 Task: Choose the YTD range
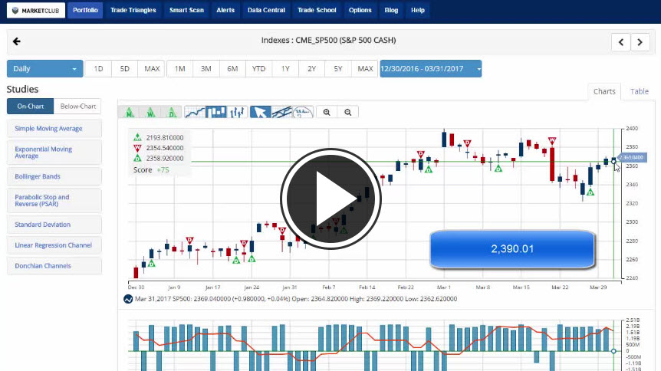(259, 69)
